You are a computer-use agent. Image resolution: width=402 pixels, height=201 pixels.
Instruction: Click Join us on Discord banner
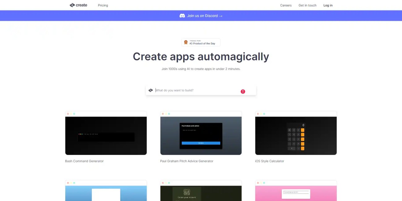point(201,15)
